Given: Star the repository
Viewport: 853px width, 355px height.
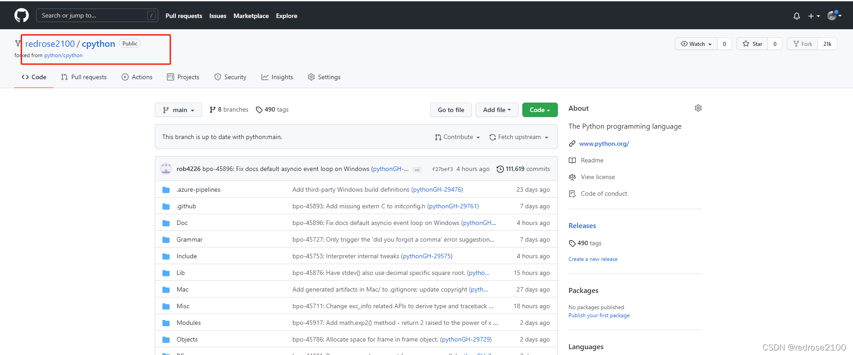Looking at the screenshot, I should point(752,44).
